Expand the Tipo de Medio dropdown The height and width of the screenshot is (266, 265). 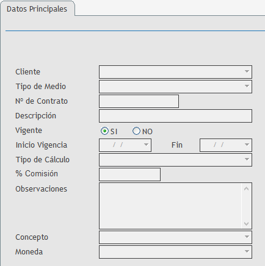(x=247, y=87)
